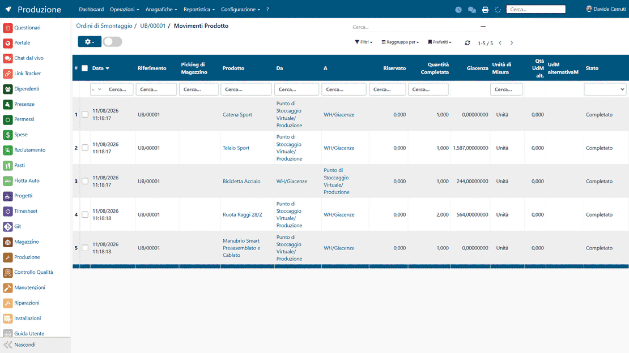The height and width of the screenshot is (353, 629).
Task: Open Progetti app icon
Action: click(7, 196)
